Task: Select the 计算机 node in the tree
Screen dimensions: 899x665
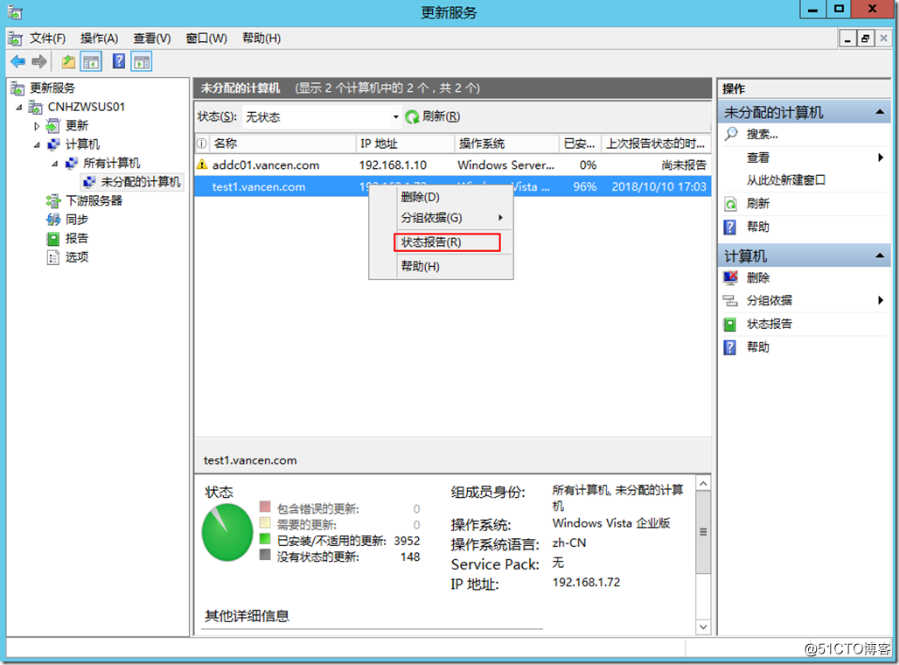Action: tap(82, 144)
